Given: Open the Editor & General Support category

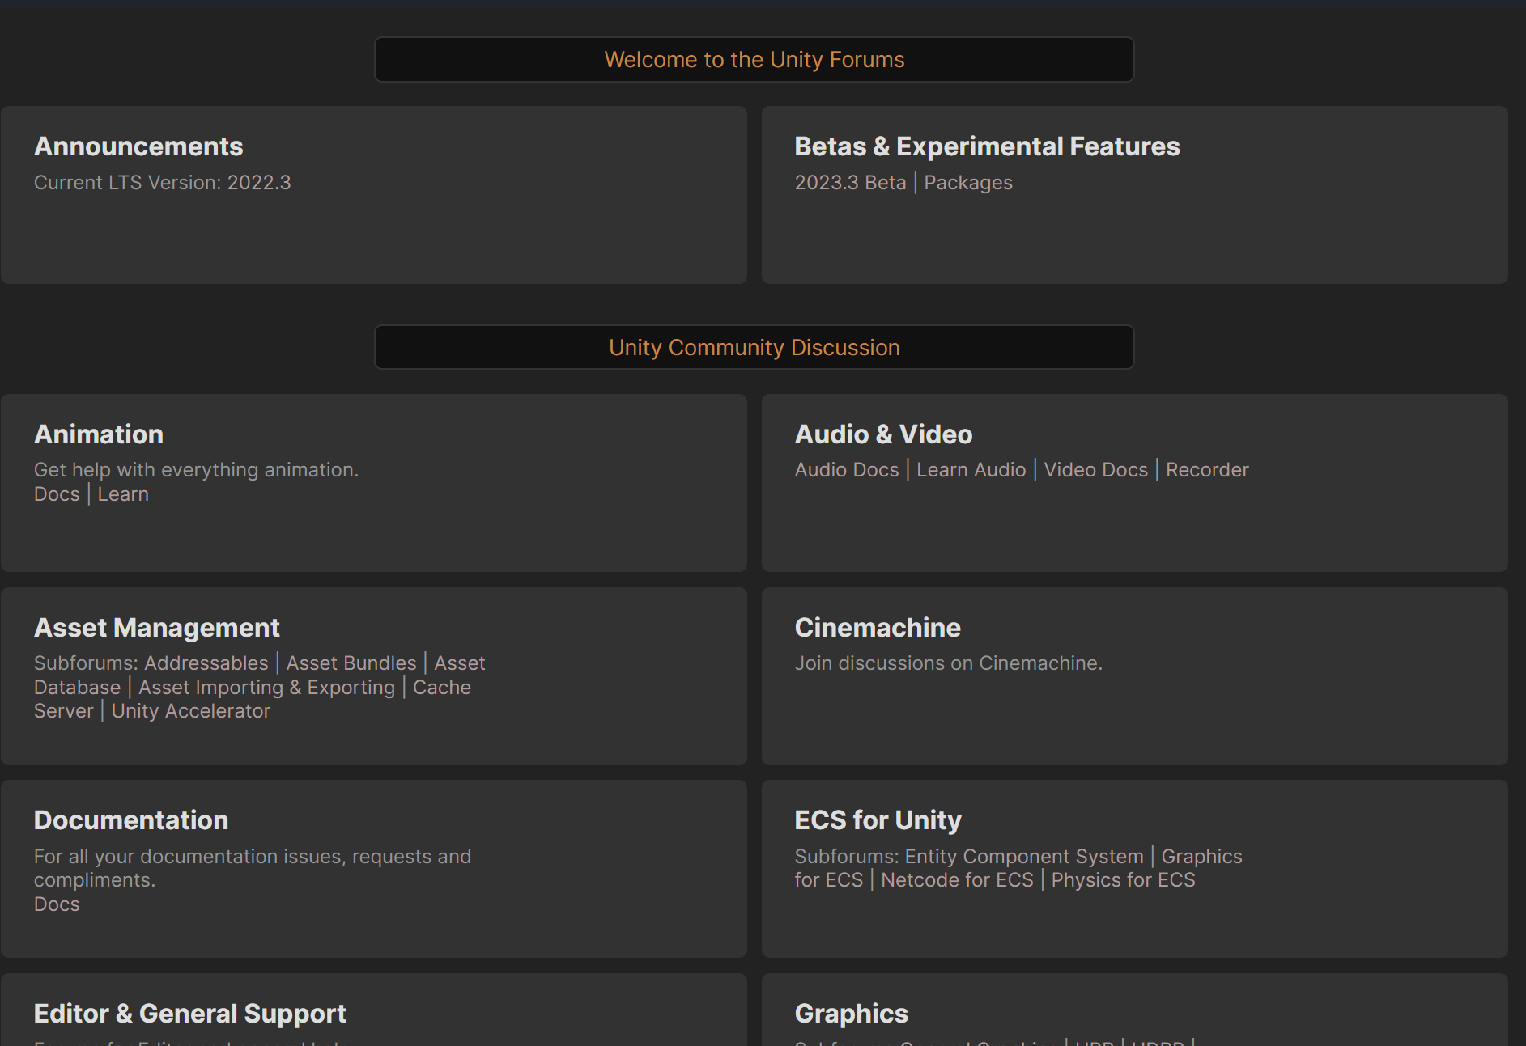Looking at the screenshot, I should click(x=190, y=1013).
